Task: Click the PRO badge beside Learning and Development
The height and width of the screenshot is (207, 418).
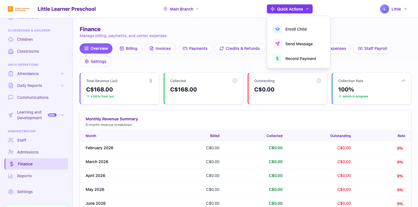Action: 52,115
